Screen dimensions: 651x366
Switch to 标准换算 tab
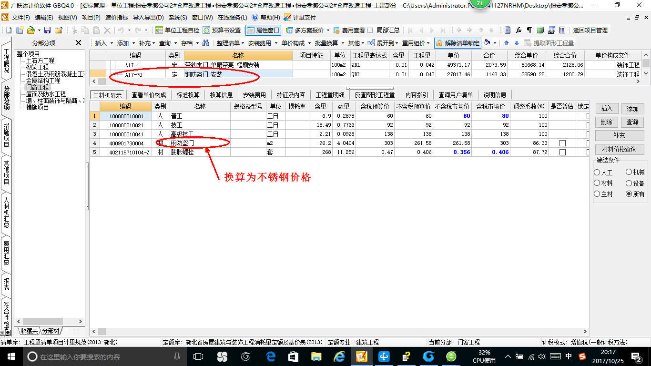tap(188, 95)
